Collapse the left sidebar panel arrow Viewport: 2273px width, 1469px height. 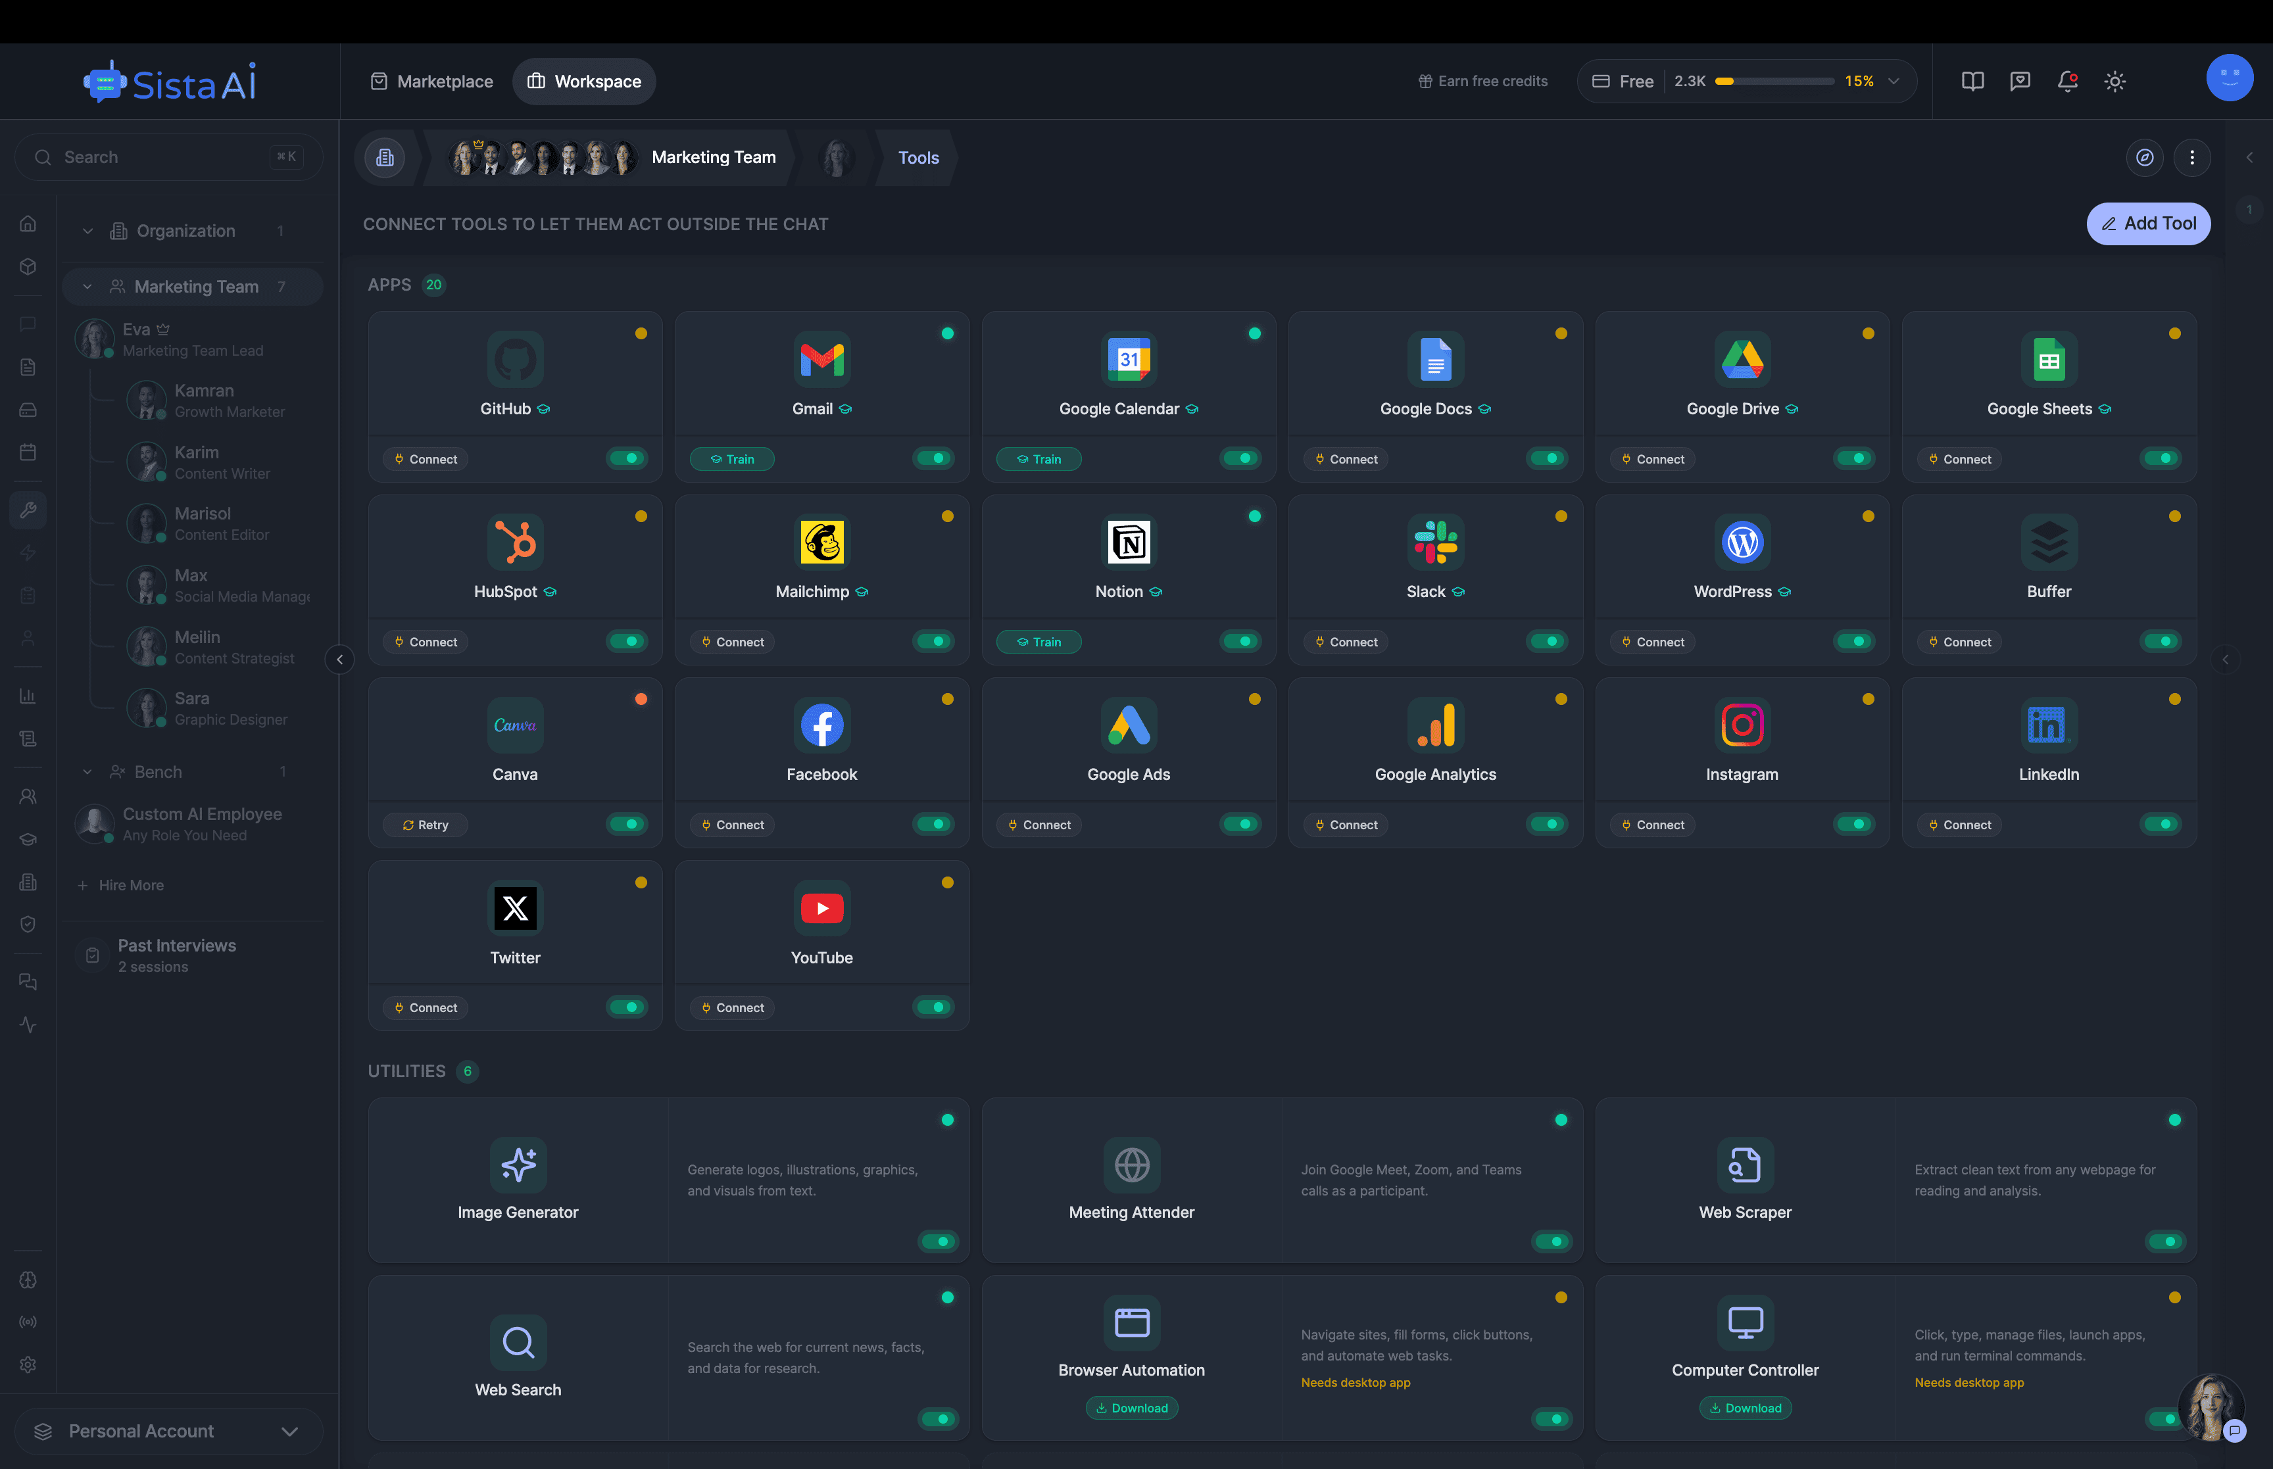pos(339,659)
